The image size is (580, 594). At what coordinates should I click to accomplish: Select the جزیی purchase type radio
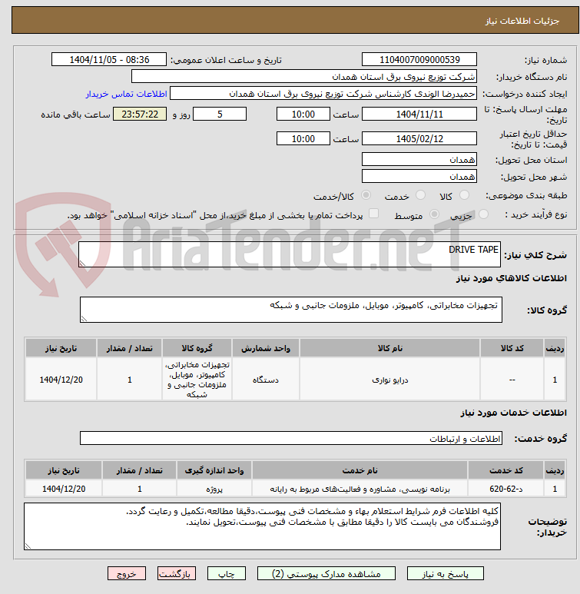pyautogui.click(x=483, y=214)
